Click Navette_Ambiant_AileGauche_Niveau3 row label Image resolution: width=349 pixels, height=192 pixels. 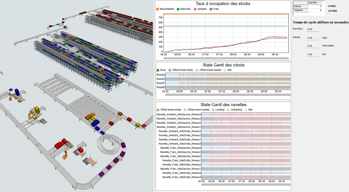tap(179, 118)
